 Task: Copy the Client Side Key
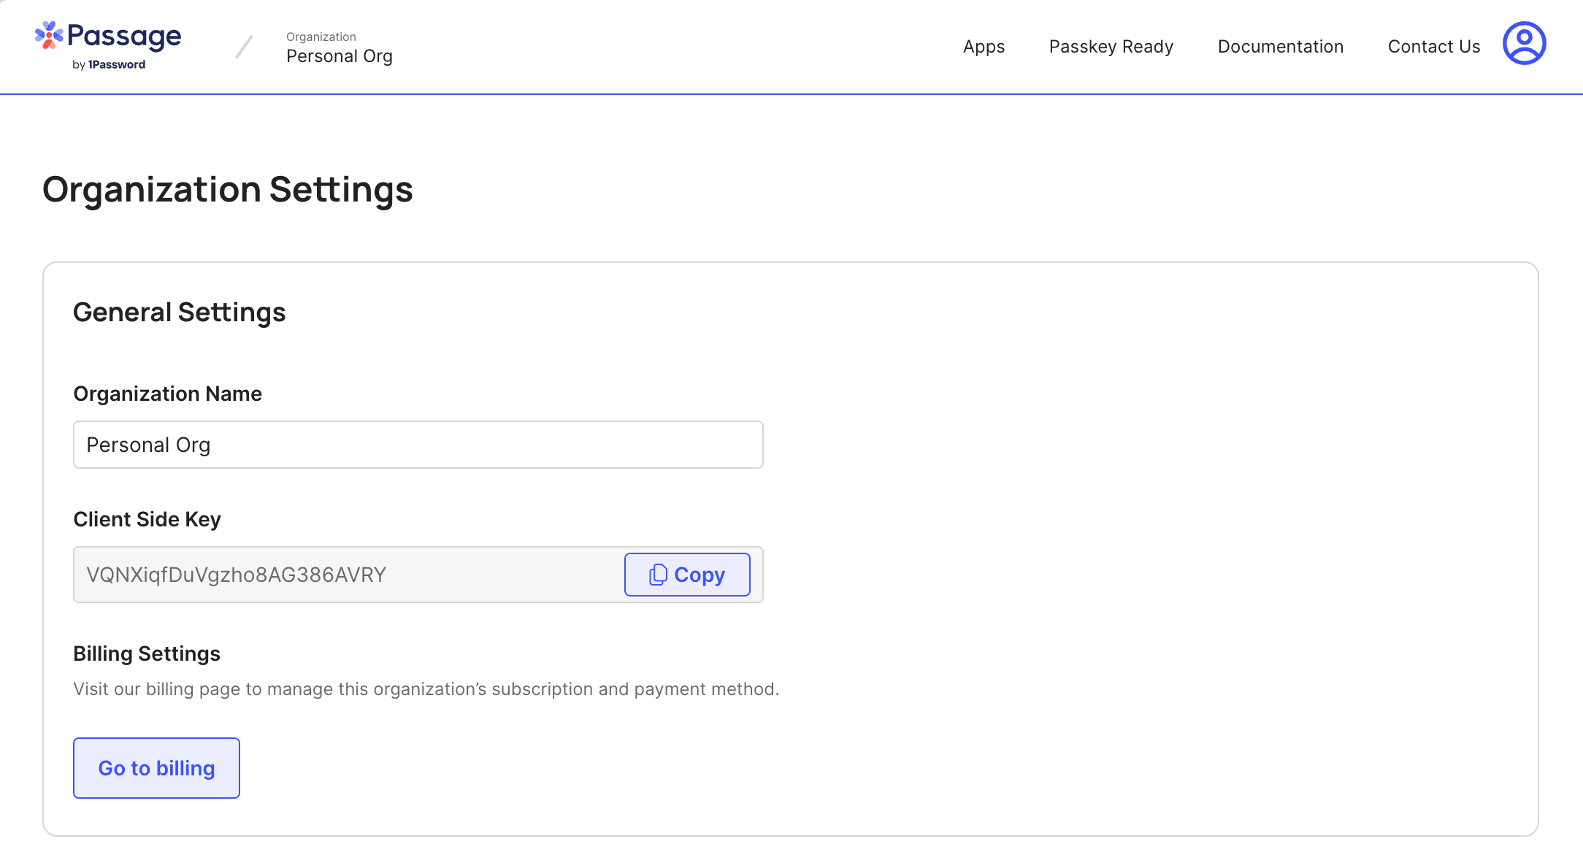[687, 575]
